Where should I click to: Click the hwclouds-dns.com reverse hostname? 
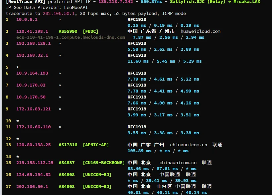[x=71, y=37]
